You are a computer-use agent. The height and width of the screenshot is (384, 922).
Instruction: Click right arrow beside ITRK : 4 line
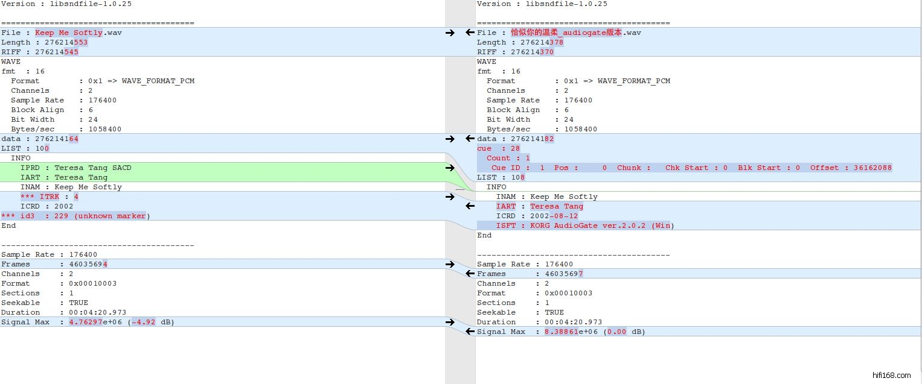coord(450,197)
